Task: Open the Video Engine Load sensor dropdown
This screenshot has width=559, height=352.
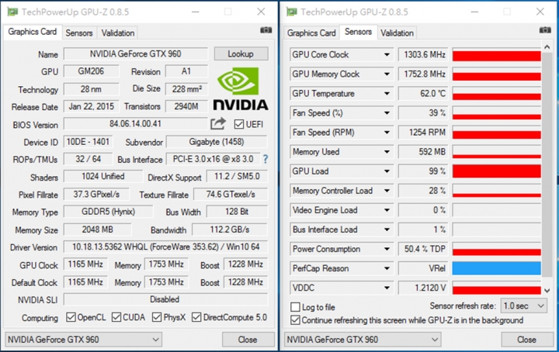Action: (387, 210)
